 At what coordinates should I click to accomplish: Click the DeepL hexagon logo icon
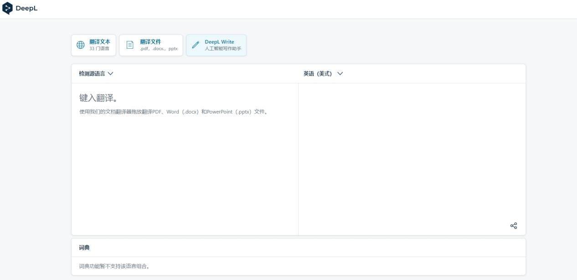click(7, 8)
